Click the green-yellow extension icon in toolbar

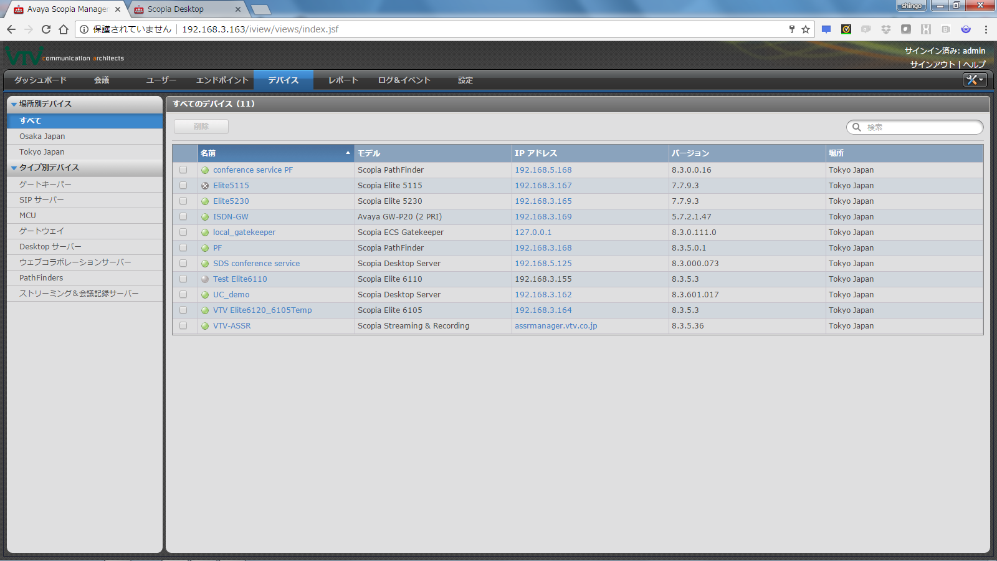point(846,29)
